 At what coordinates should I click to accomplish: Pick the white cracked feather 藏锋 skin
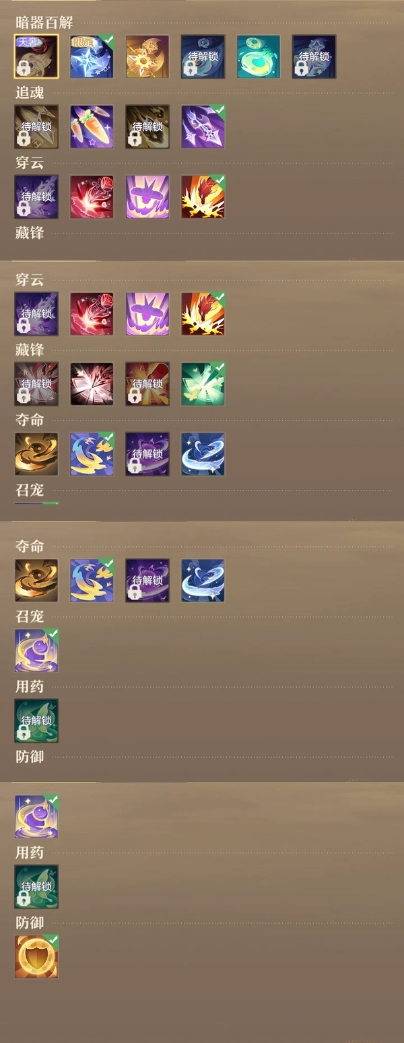92,384
